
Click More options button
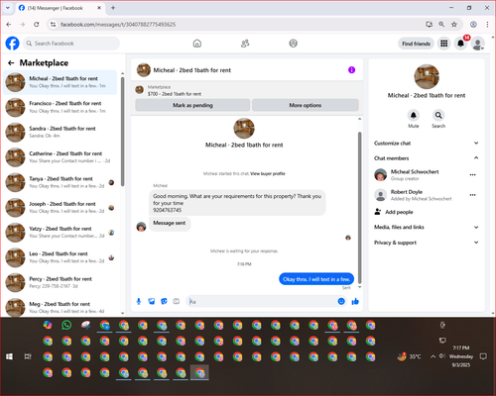coord(306,105)
